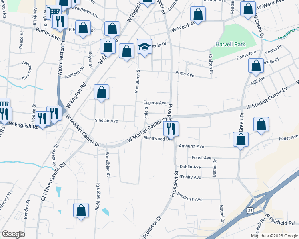Viewport: 299px width, 239px height.
Task: Click the W Fairfield Rd label
Action: (280, 219)
